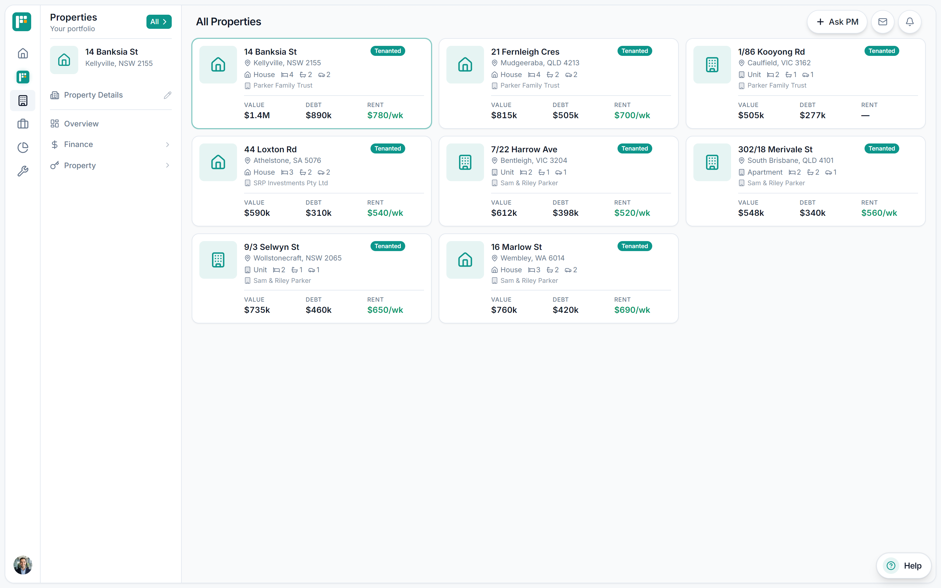Click SRP Investments Pty Ltd owner text
The height and width of the screenshot is (588, 941).
pyautogui.click(x=291, y=183)
